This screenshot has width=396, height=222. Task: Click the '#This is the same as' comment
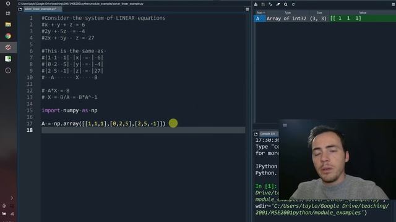coord(72,51)
